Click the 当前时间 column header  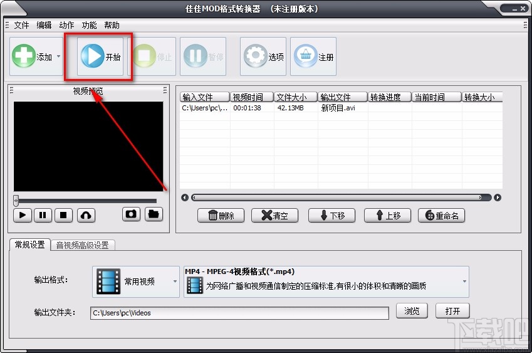(437, 97)
